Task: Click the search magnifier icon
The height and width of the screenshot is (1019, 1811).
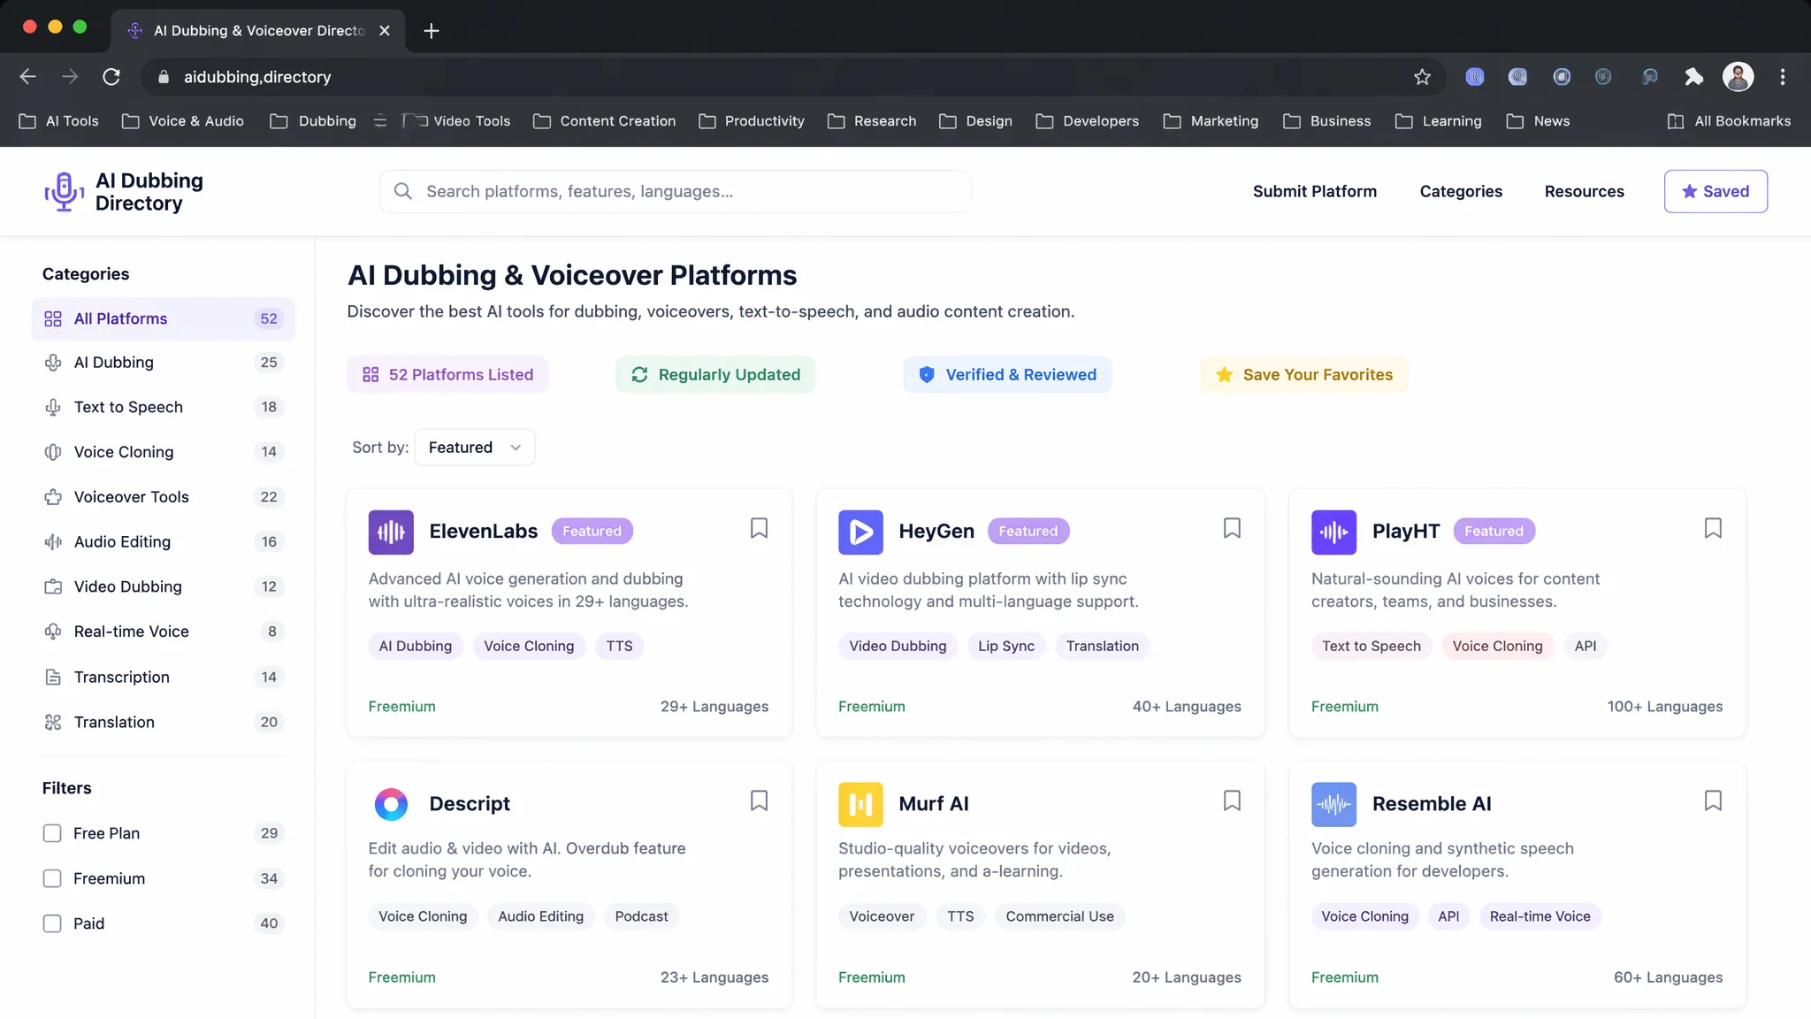Action: click(x=403, y=191)
